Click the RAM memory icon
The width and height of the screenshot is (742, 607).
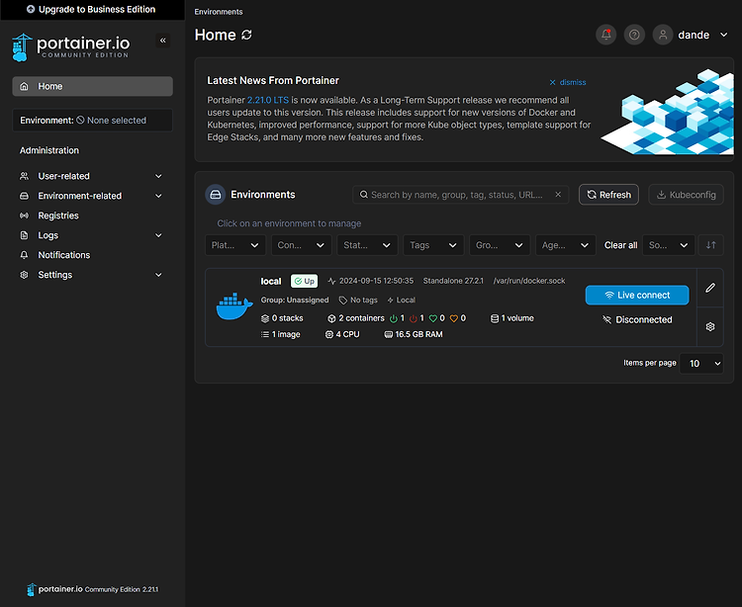(389, 335)
